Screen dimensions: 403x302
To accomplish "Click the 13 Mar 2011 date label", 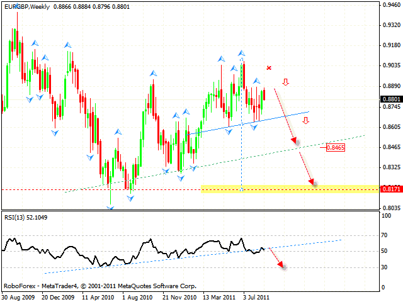I will [219, 298].
